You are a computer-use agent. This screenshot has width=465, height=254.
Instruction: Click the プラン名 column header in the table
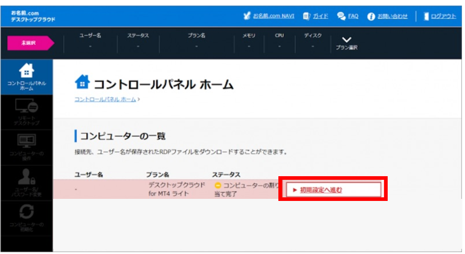[x=157, y=175]
